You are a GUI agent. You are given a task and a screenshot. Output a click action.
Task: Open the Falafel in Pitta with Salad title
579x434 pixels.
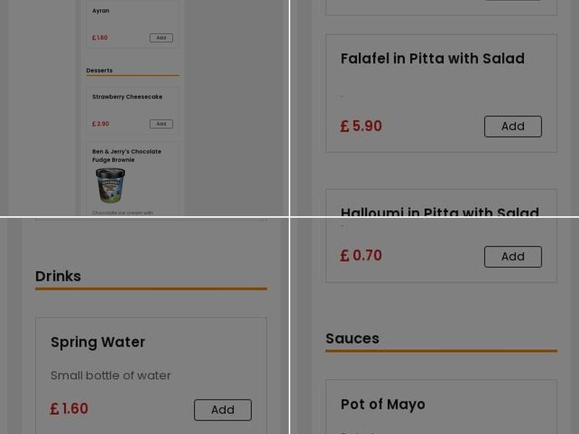click(432, 59)
